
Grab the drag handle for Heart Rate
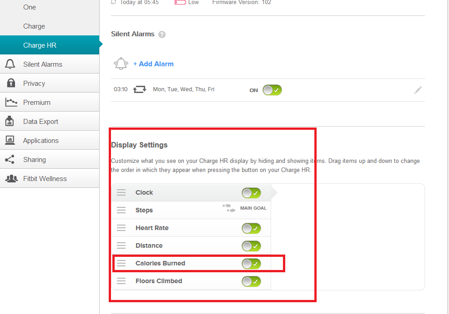[121, 228]
